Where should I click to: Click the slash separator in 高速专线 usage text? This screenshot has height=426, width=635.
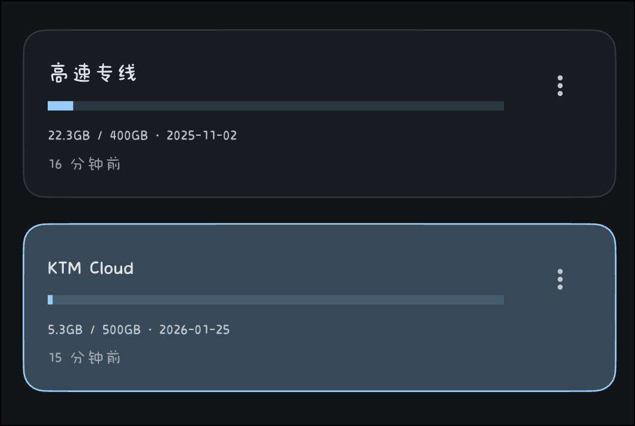[100, 136]
